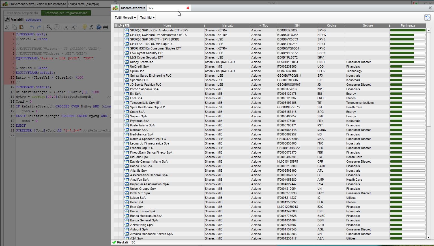This screenshot has width=434, height=246.
Task: Open chart icon for Eni SpA
Action: click(x=126, y=94)
